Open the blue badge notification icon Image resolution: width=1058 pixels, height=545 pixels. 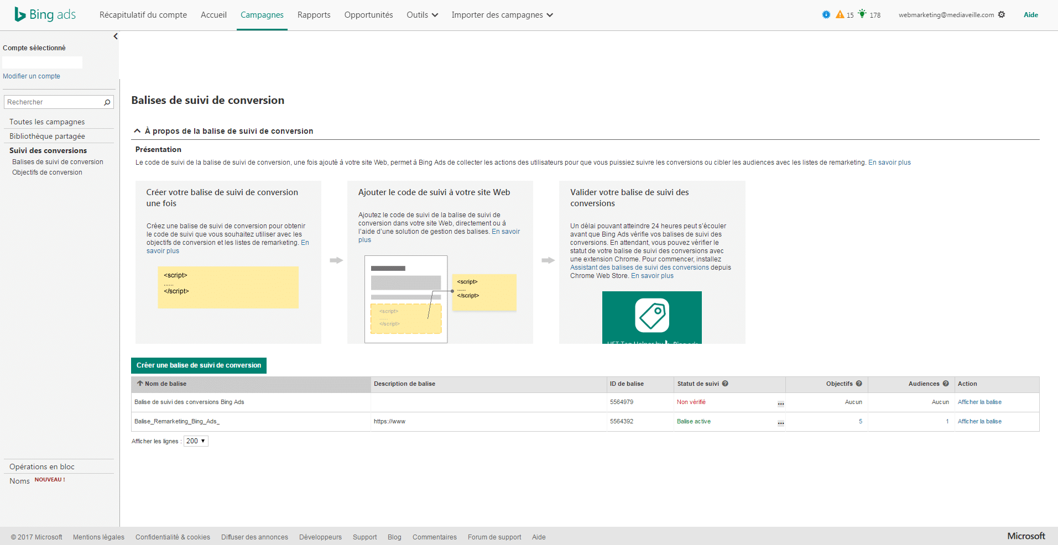coord(826,15)
